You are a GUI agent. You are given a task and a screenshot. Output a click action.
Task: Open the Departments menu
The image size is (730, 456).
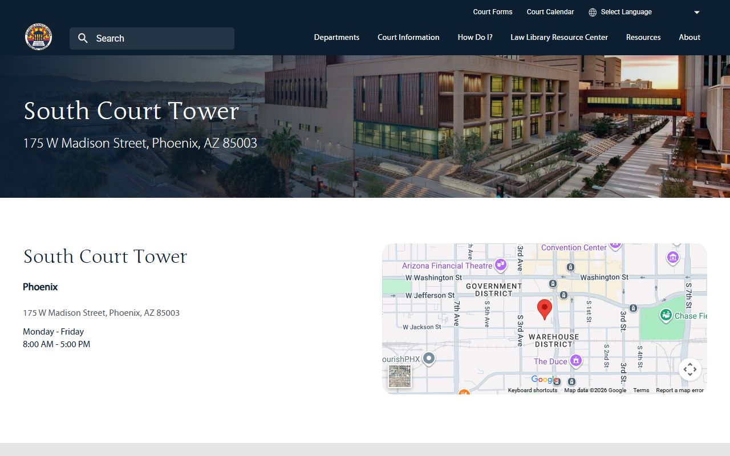(x=336, y=37)
